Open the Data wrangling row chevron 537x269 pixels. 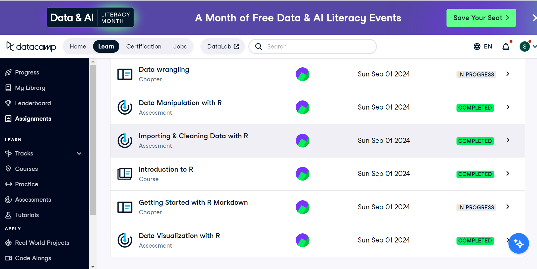(508, 74)
